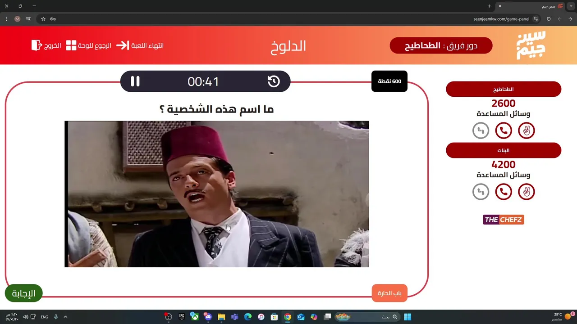Use الطحاطيح team phone call lifeline
The image size is (577, 324).
[504, 130]
